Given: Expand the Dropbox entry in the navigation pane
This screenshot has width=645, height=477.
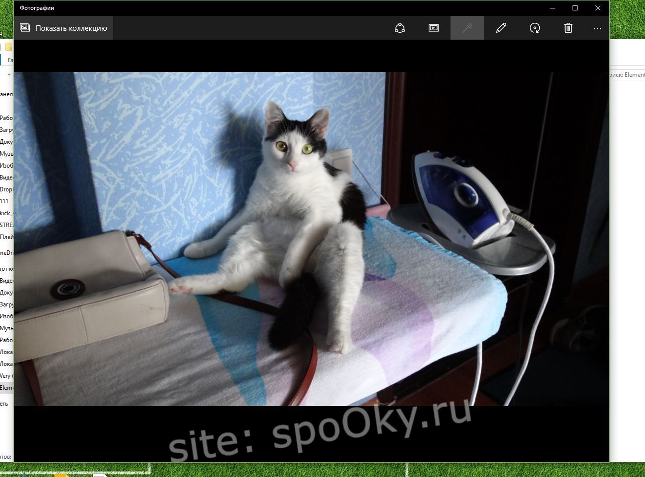Looking at the screenshot, I should 7,189.
